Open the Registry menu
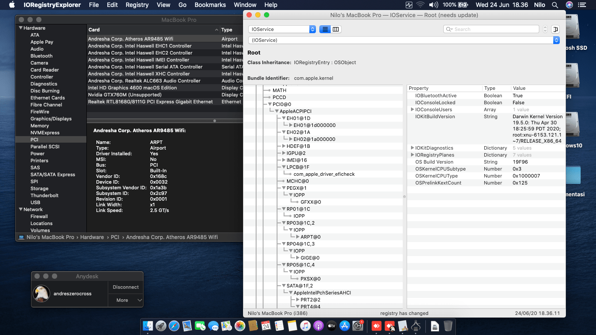 137,5
